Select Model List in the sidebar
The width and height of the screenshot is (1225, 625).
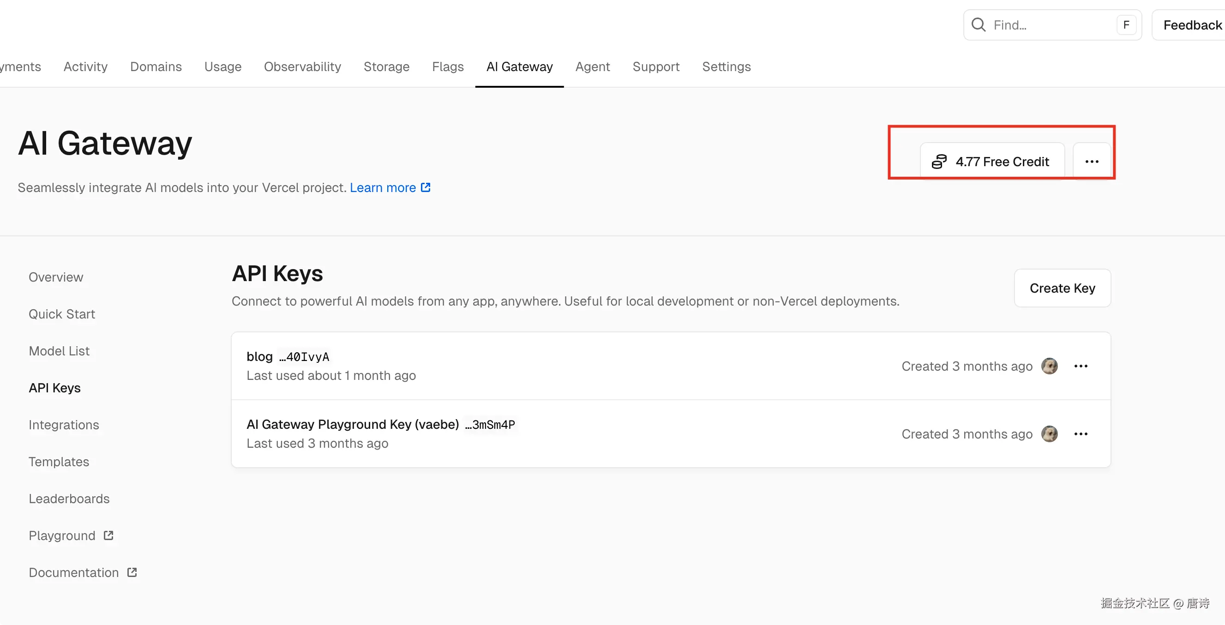(x=59, y=351)
